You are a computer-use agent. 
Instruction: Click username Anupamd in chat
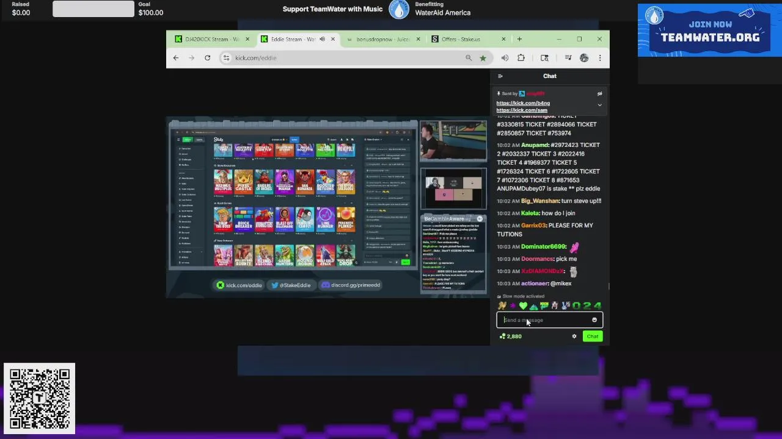pyautogui.click(x=535, y=145)
